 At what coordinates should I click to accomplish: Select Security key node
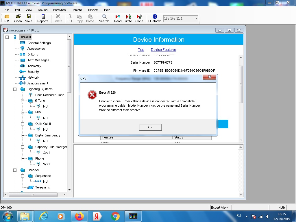[x=33, y=72]
